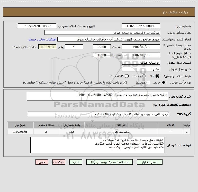Click the buyer organization name field
This screenshot has height=192, width=198.
(102, 32)
